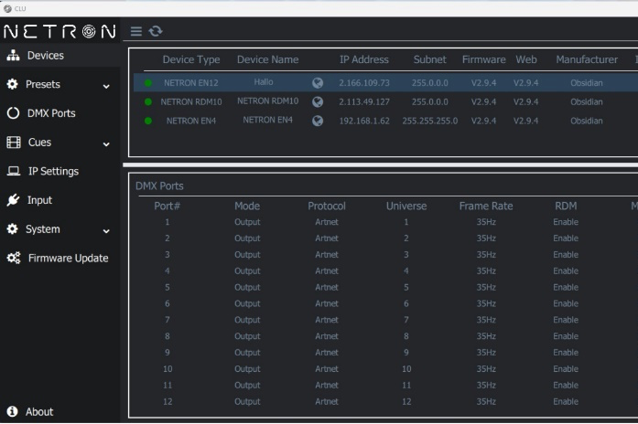638x424 pixels.
Task: Click the refresh devices icon
Action: tap(156, 31)
